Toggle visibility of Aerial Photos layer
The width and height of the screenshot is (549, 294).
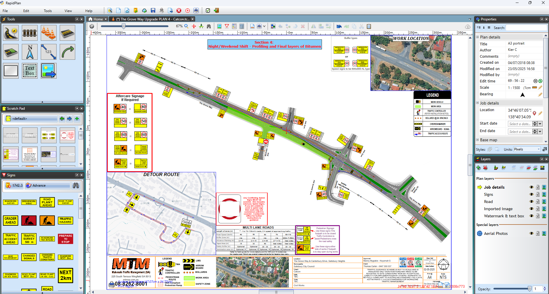(531, 233)
